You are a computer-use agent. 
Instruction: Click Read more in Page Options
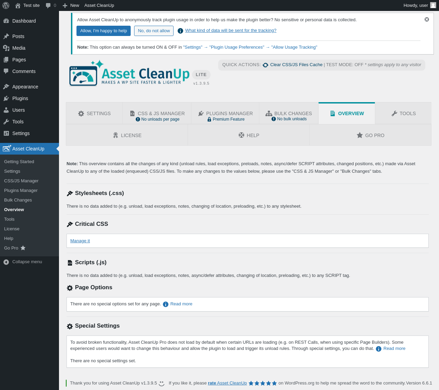click(x=181, y=304)
